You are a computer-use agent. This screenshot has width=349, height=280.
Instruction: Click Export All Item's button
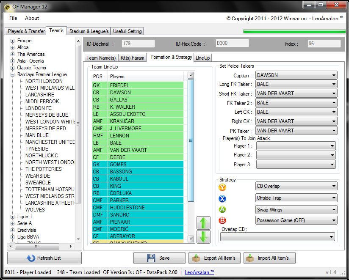click(214, 258)
